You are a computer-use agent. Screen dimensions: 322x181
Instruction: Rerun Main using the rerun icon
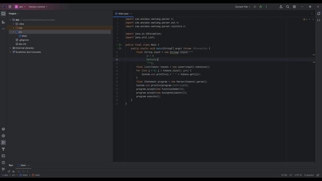coord(9,171)
